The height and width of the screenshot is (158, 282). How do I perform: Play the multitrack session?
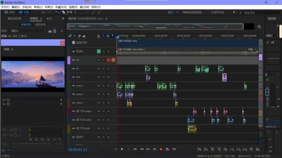pos(122,149)
